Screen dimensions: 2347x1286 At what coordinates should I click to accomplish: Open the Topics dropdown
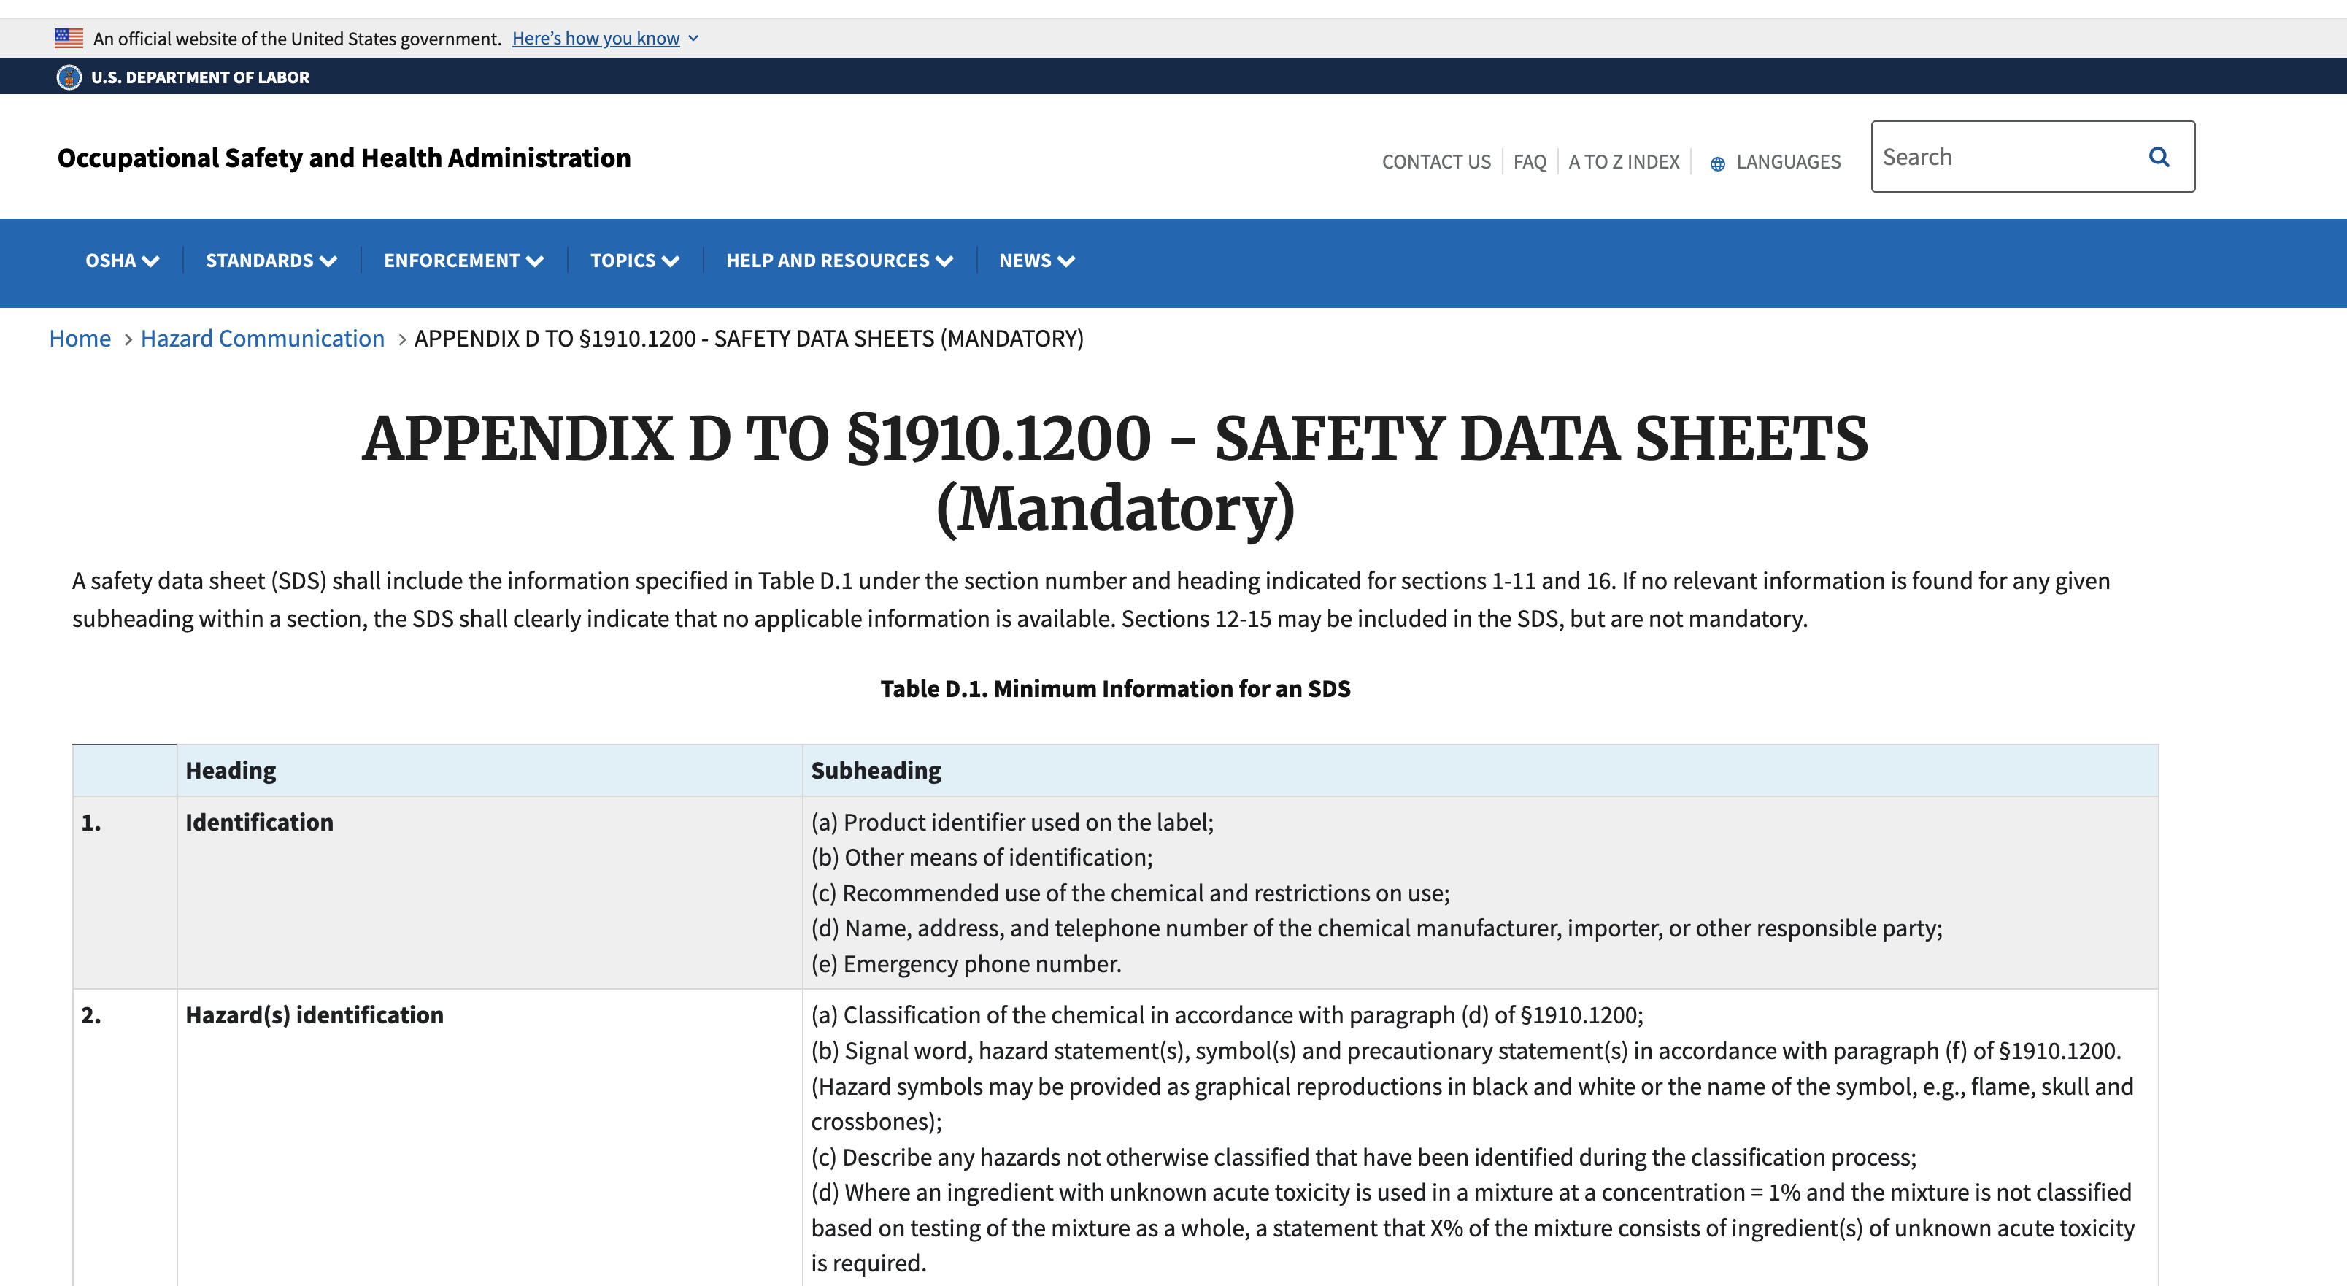(635, 261)
